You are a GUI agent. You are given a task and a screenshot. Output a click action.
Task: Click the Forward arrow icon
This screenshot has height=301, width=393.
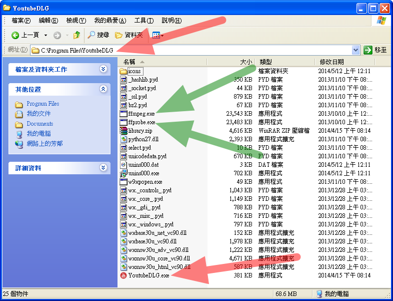point(57,35)
